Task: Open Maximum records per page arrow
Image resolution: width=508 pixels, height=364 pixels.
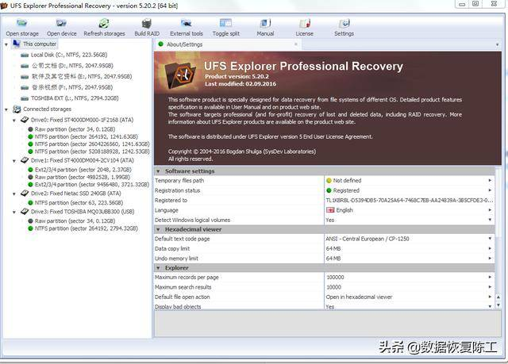Action: point(490,277)
